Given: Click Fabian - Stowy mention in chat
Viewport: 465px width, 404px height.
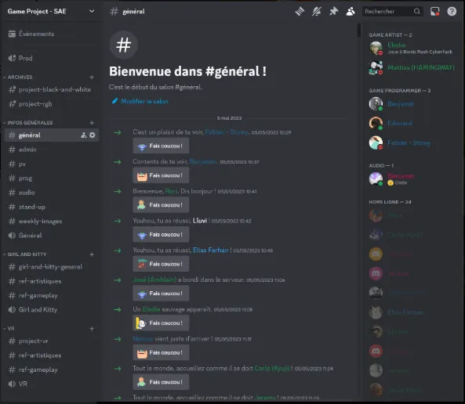Looking at the screenshot, I should pyautogui.click(x=227, y=132).
